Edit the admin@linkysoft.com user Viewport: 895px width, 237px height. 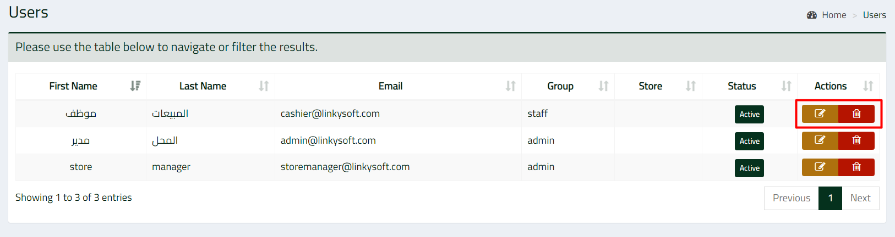pyautogui.click(x=820, y=140)
